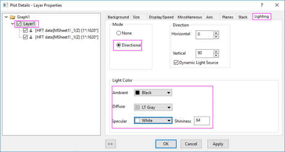285x152 pixels.
Task: Select the None lighting mode
Action: click(119, 33)
